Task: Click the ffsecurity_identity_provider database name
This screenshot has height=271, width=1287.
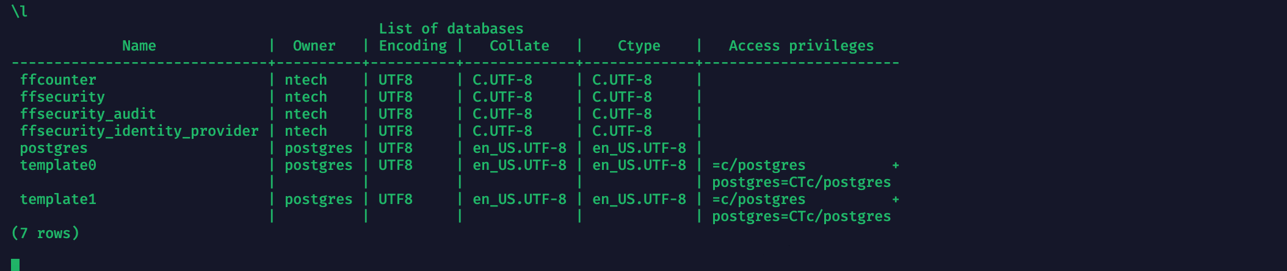Action: click(139, 131)
